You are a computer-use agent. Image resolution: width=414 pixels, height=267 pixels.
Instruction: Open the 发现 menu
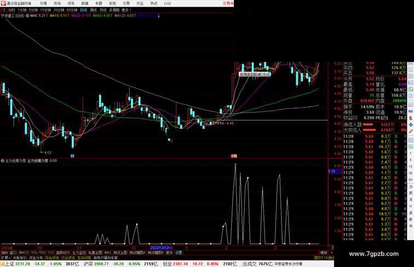pos(112,3)
